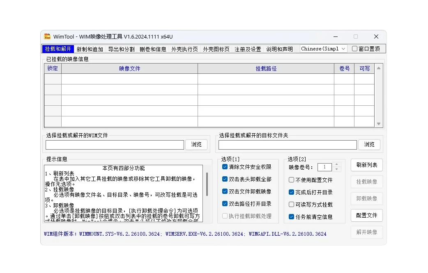
Task: Minimize the WimTool window
Action: coord(336,36)
